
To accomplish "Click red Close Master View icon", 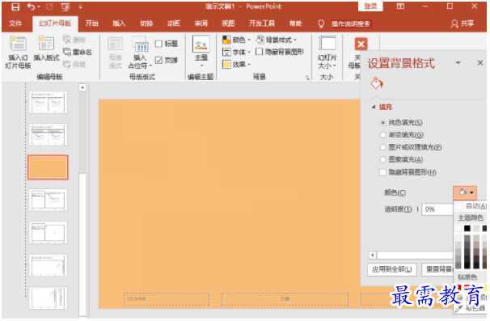I will click(x=361, y=44).
